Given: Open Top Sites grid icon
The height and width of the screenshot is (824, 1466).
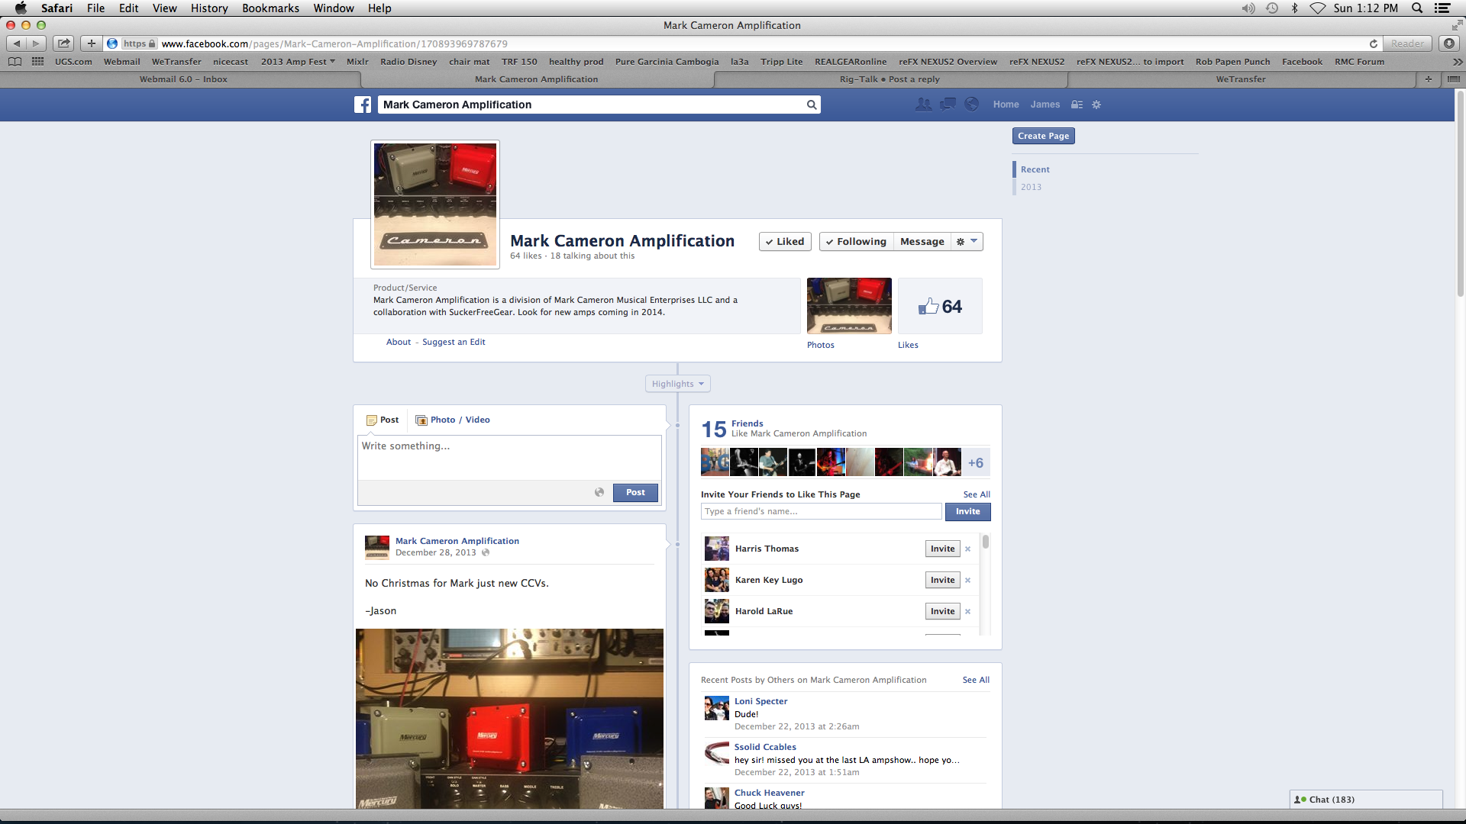Looking at the screenshot, I should (x=37, y=62).
